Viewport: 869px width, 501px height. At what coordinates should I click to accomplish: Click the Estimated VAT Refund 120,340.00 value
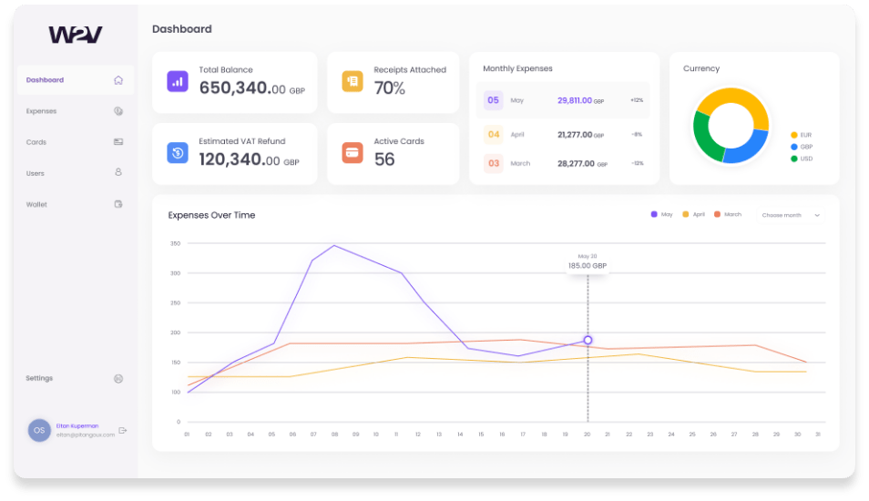click(249, 159)
